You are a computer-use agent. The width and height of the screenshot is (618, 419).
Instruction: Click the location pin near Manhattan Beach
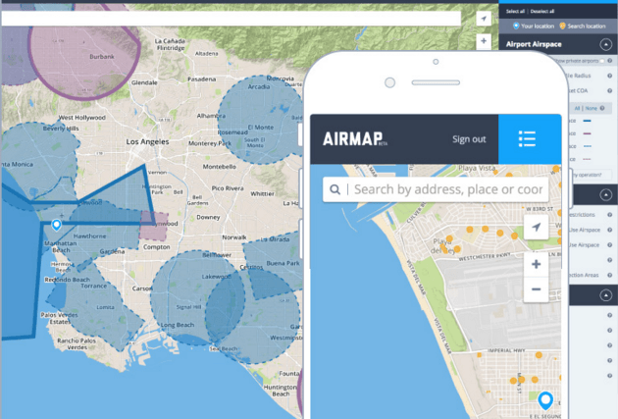56,227
